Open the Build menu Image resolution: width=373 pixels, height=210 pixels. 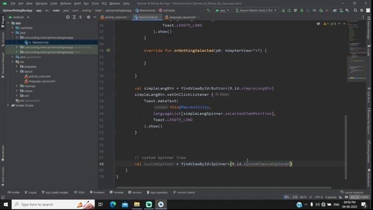(78, 3)
